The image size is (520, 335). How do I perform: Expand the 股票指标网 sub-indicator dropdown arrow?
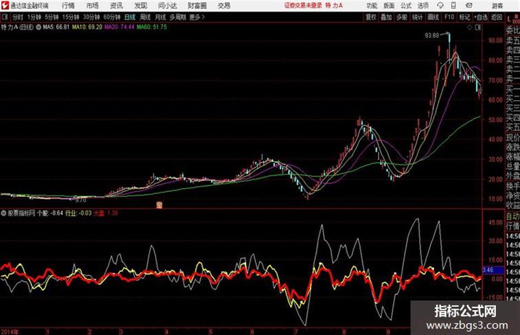click(x=3, y=213)
